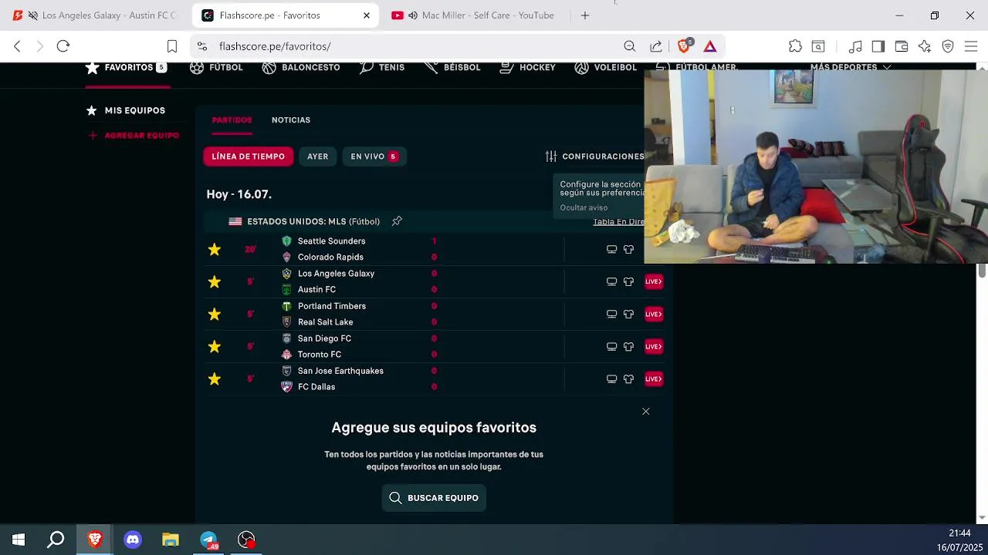This screenshot has width=988, height=555.
Task: Open LIVE stream badge for San Jose Earthquakes match
Action: pos(654,378)
